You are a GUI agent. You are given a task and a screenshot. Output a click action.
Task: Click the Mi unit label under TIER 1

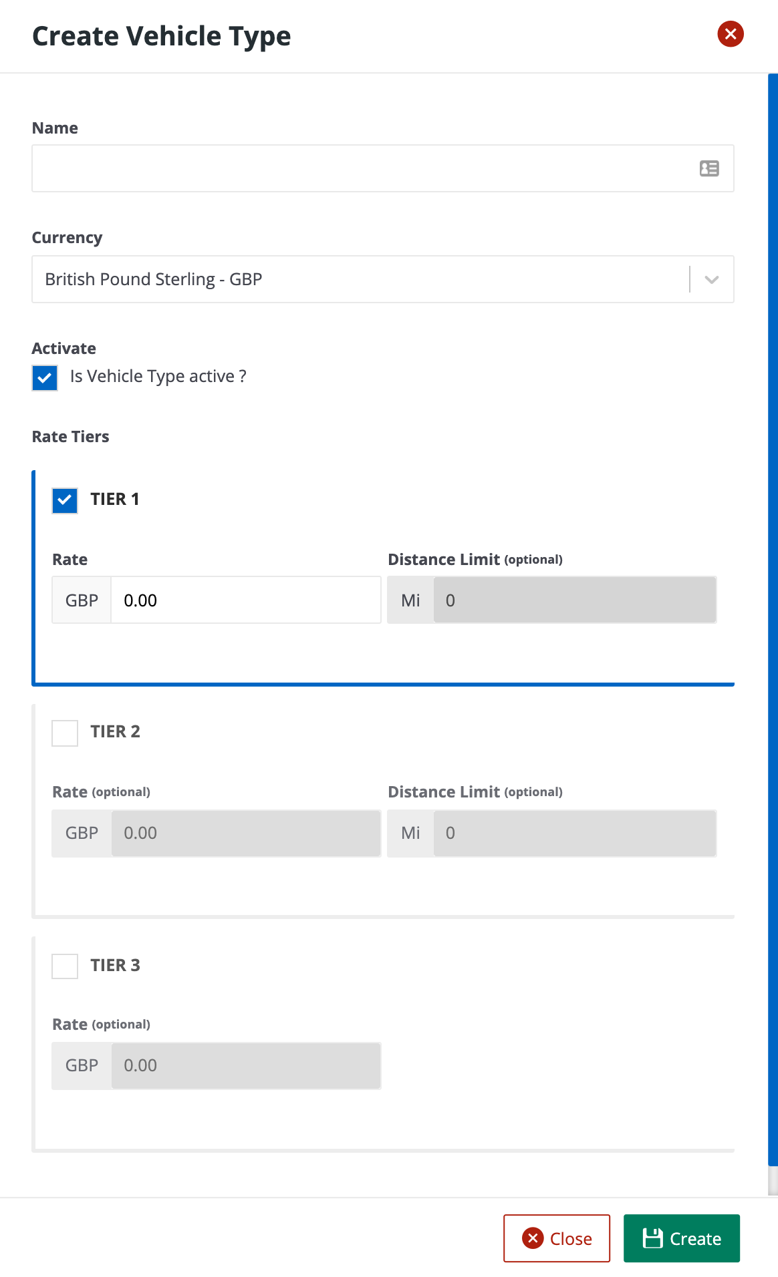click(x=410, y=600)
